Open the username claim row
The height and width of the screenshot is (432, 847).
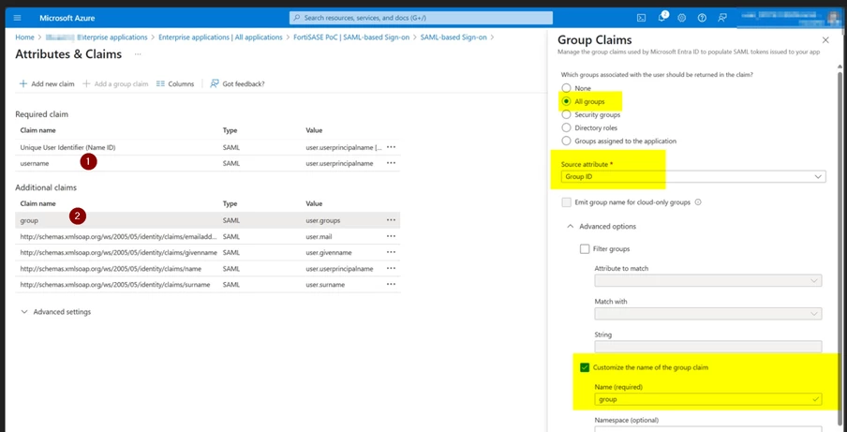[x=207, y=163]
